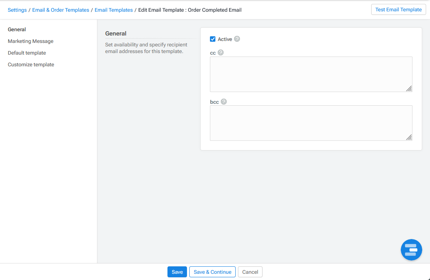Viewport: 430px width, 280px height.
Task: Open the Default template section
Action: pos(27,53)
